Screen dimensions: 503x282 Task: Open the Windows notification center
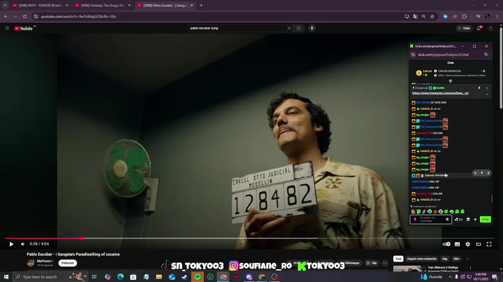(495, 277)
